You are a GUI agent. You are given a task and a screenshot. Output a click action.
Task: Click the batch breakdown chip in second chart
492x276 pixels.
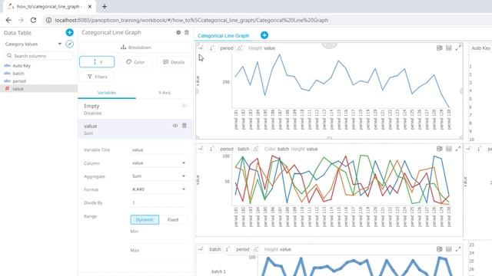point(243,149)
